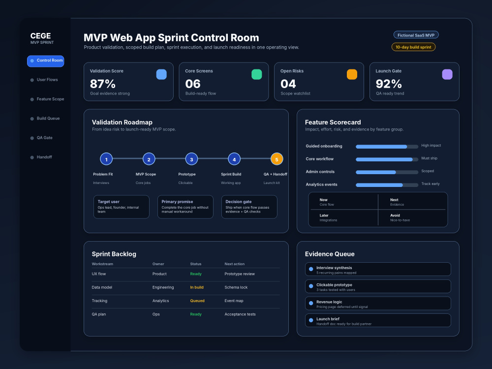Click the Tracking workstream cell
The height and width of the screenshot is (369, 492).
(99, 301)
